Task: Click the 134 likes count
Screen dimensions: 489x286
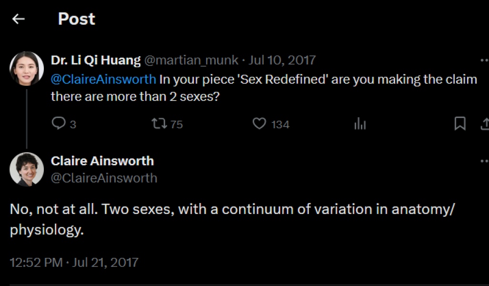Action: 279,124
